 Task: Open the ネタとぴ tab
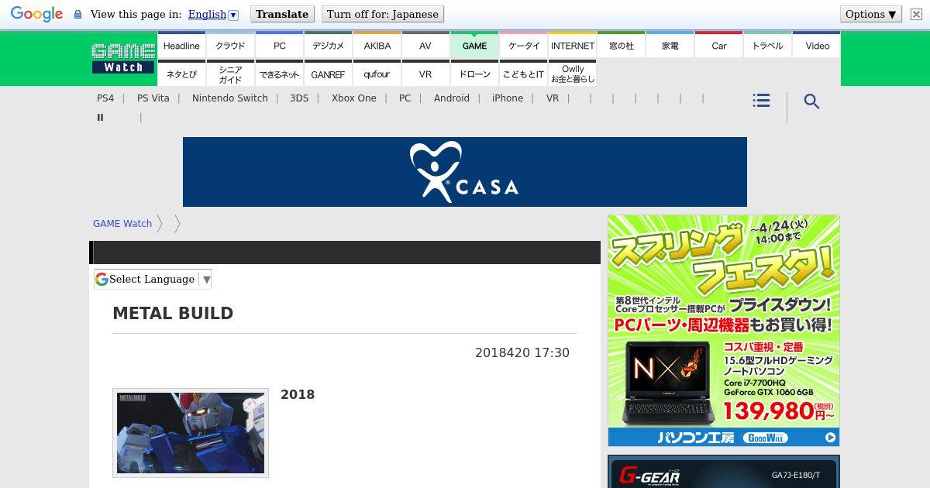click(181, 74)
